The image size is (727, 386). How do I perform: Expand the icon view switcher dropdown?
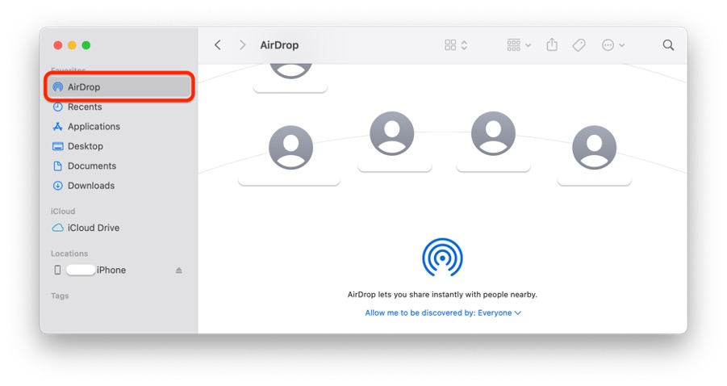(x=456, y=45)
